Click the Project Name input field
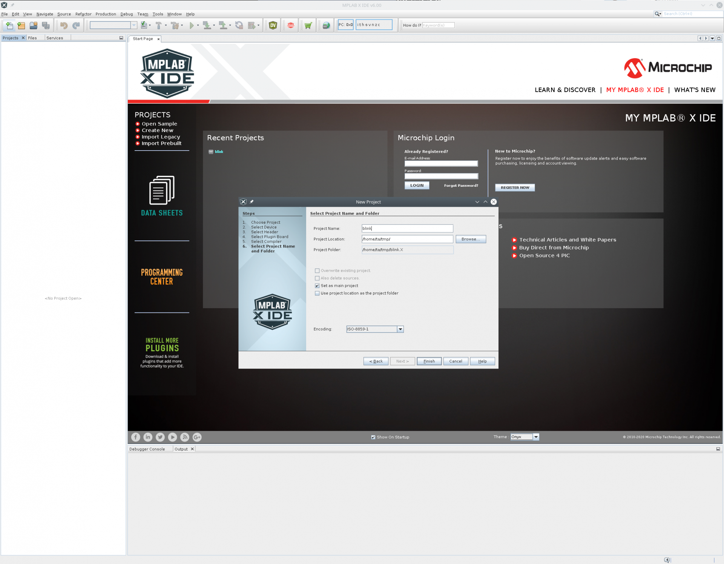724x564 pixels. coord(407,228)
